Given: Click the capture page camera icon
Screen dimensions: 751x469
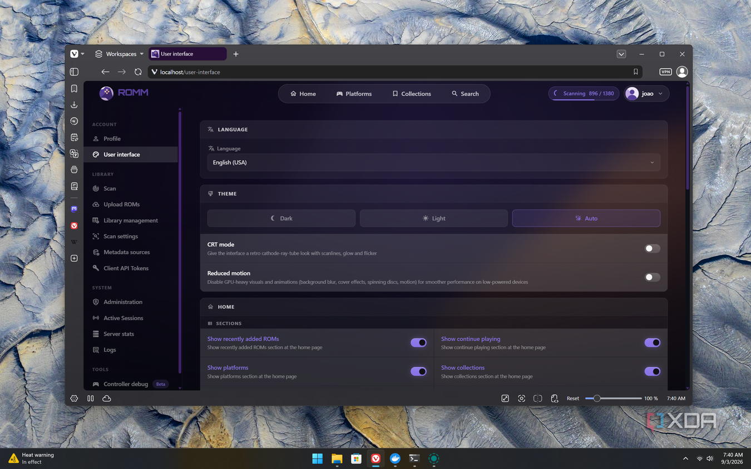Looking at the screenshot, I should [521, 398].
